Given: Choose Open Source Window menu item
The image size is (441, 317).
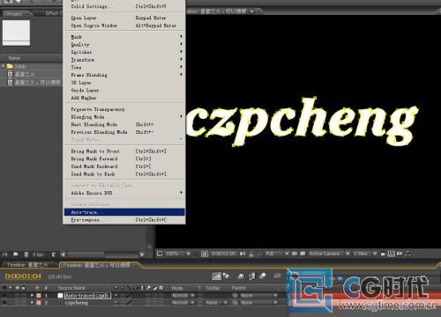Looking at the screenshot, I should click(124, 26).
